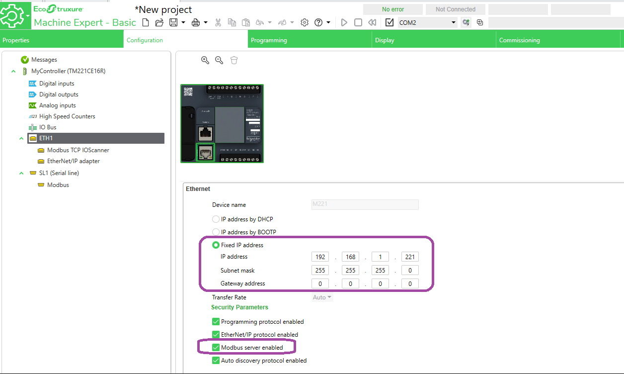Collapse the SL1 Serial line node

point(21,173)
